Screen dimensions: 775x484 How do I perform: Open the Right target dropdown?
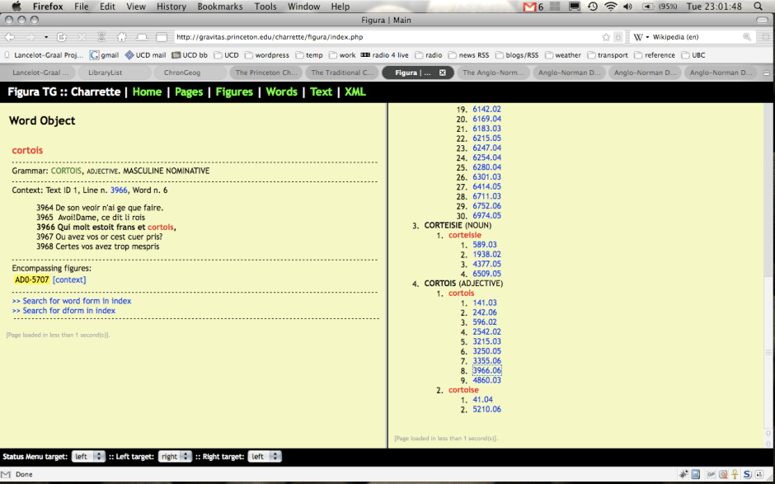[265, 456]
